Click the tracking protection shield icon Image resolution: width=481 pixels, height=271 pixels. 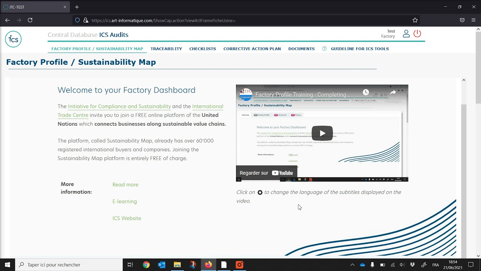pos(77,20)
